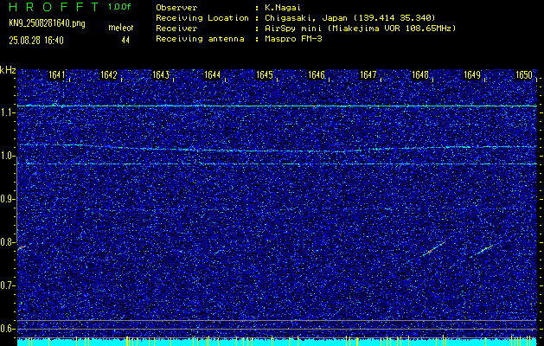
Task: Click the 1645 time marker
Action: pyautogui.click(x=265, y=75)
